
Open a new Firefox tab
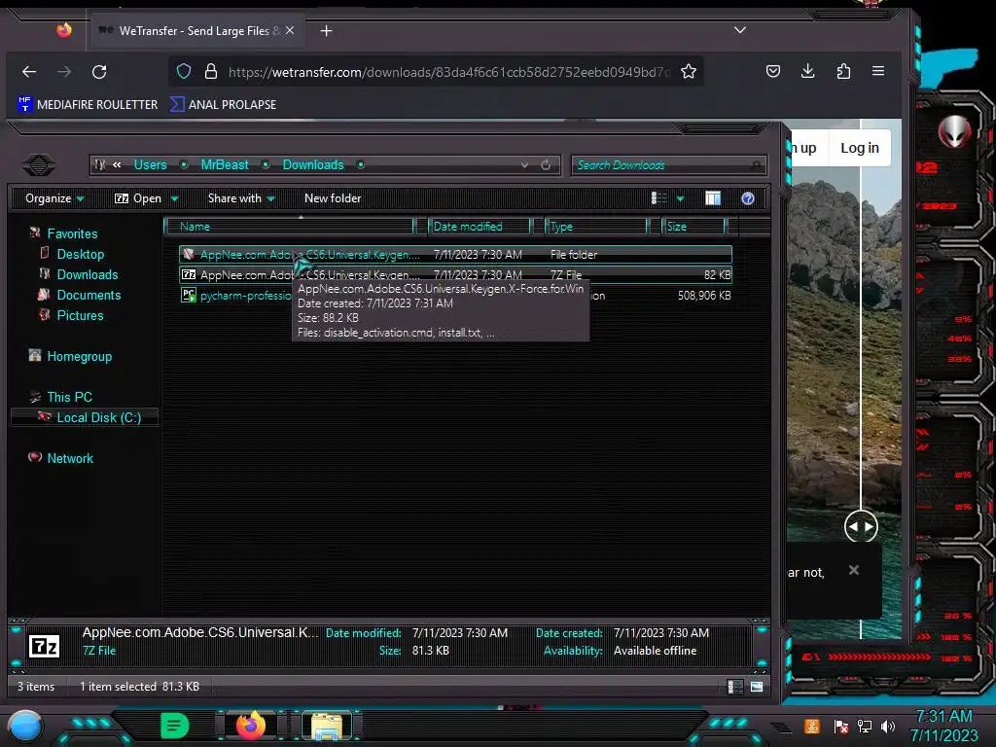pyautogui.click(x=327, y=30)
